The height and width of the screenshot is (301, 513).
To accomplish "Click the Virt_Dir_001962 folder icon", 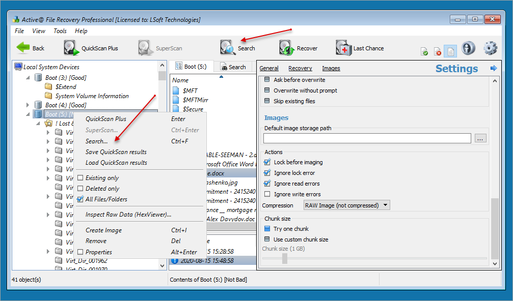I will point(59,260).
